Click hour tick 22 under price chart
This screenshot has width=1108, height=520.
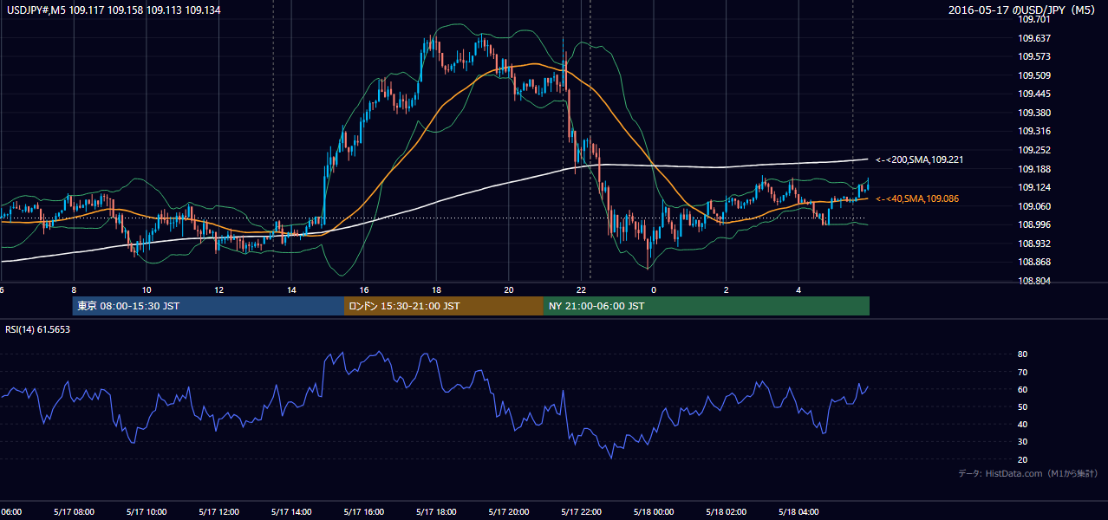tap(582, 290)
